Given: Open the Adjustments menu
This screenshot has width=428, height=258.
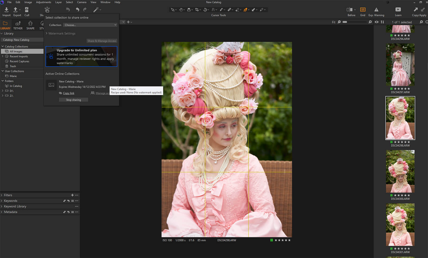Looking at the screenshot, I should pyautogui.click(x=43, y=2).
